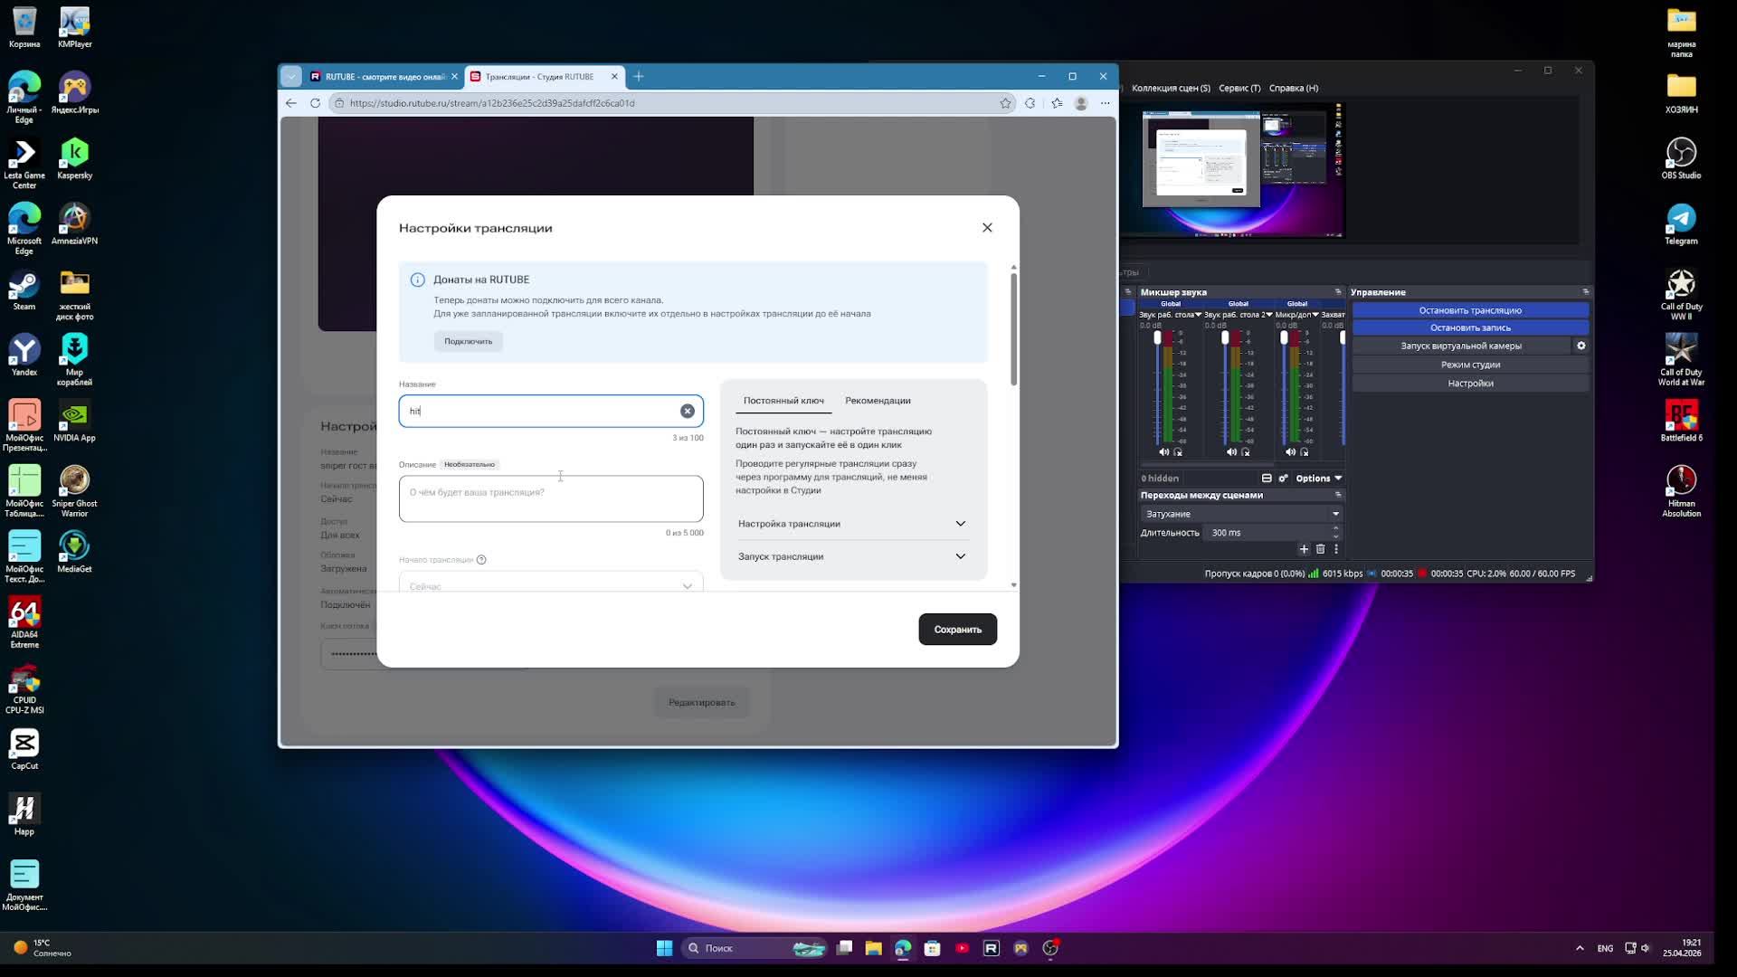The height and width of the screenshot is (977, 1737).
Task: Add a new scene transition with plus icon
Action: click(1304, 549)
